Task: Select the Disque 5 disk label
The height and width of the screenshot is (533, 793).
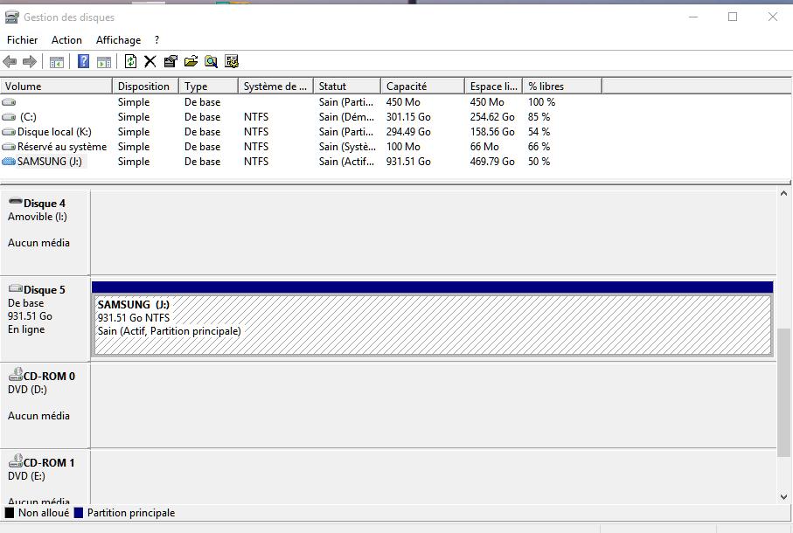Action: click(44, 290)
